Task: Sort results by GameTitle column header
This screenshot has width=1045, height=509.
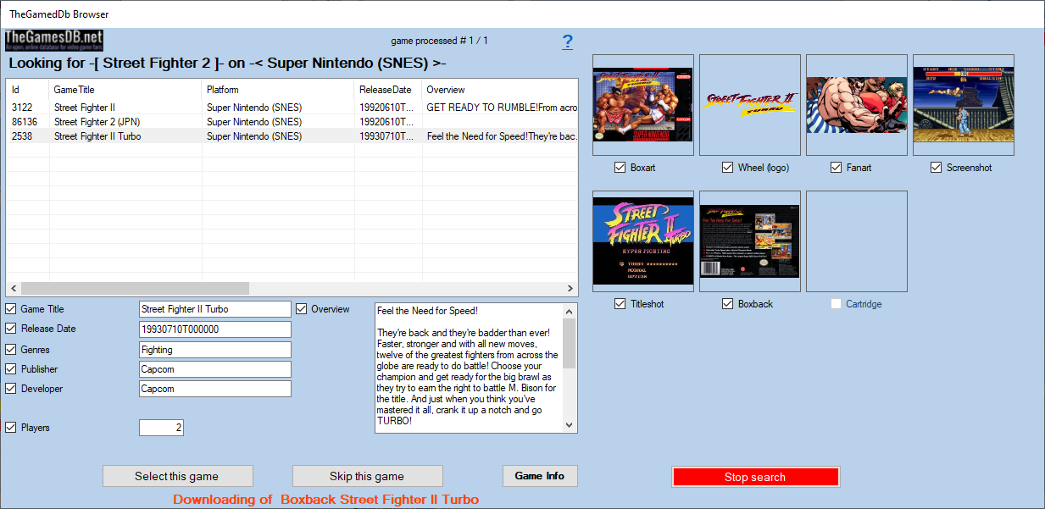Action: [x=125, y=90]
